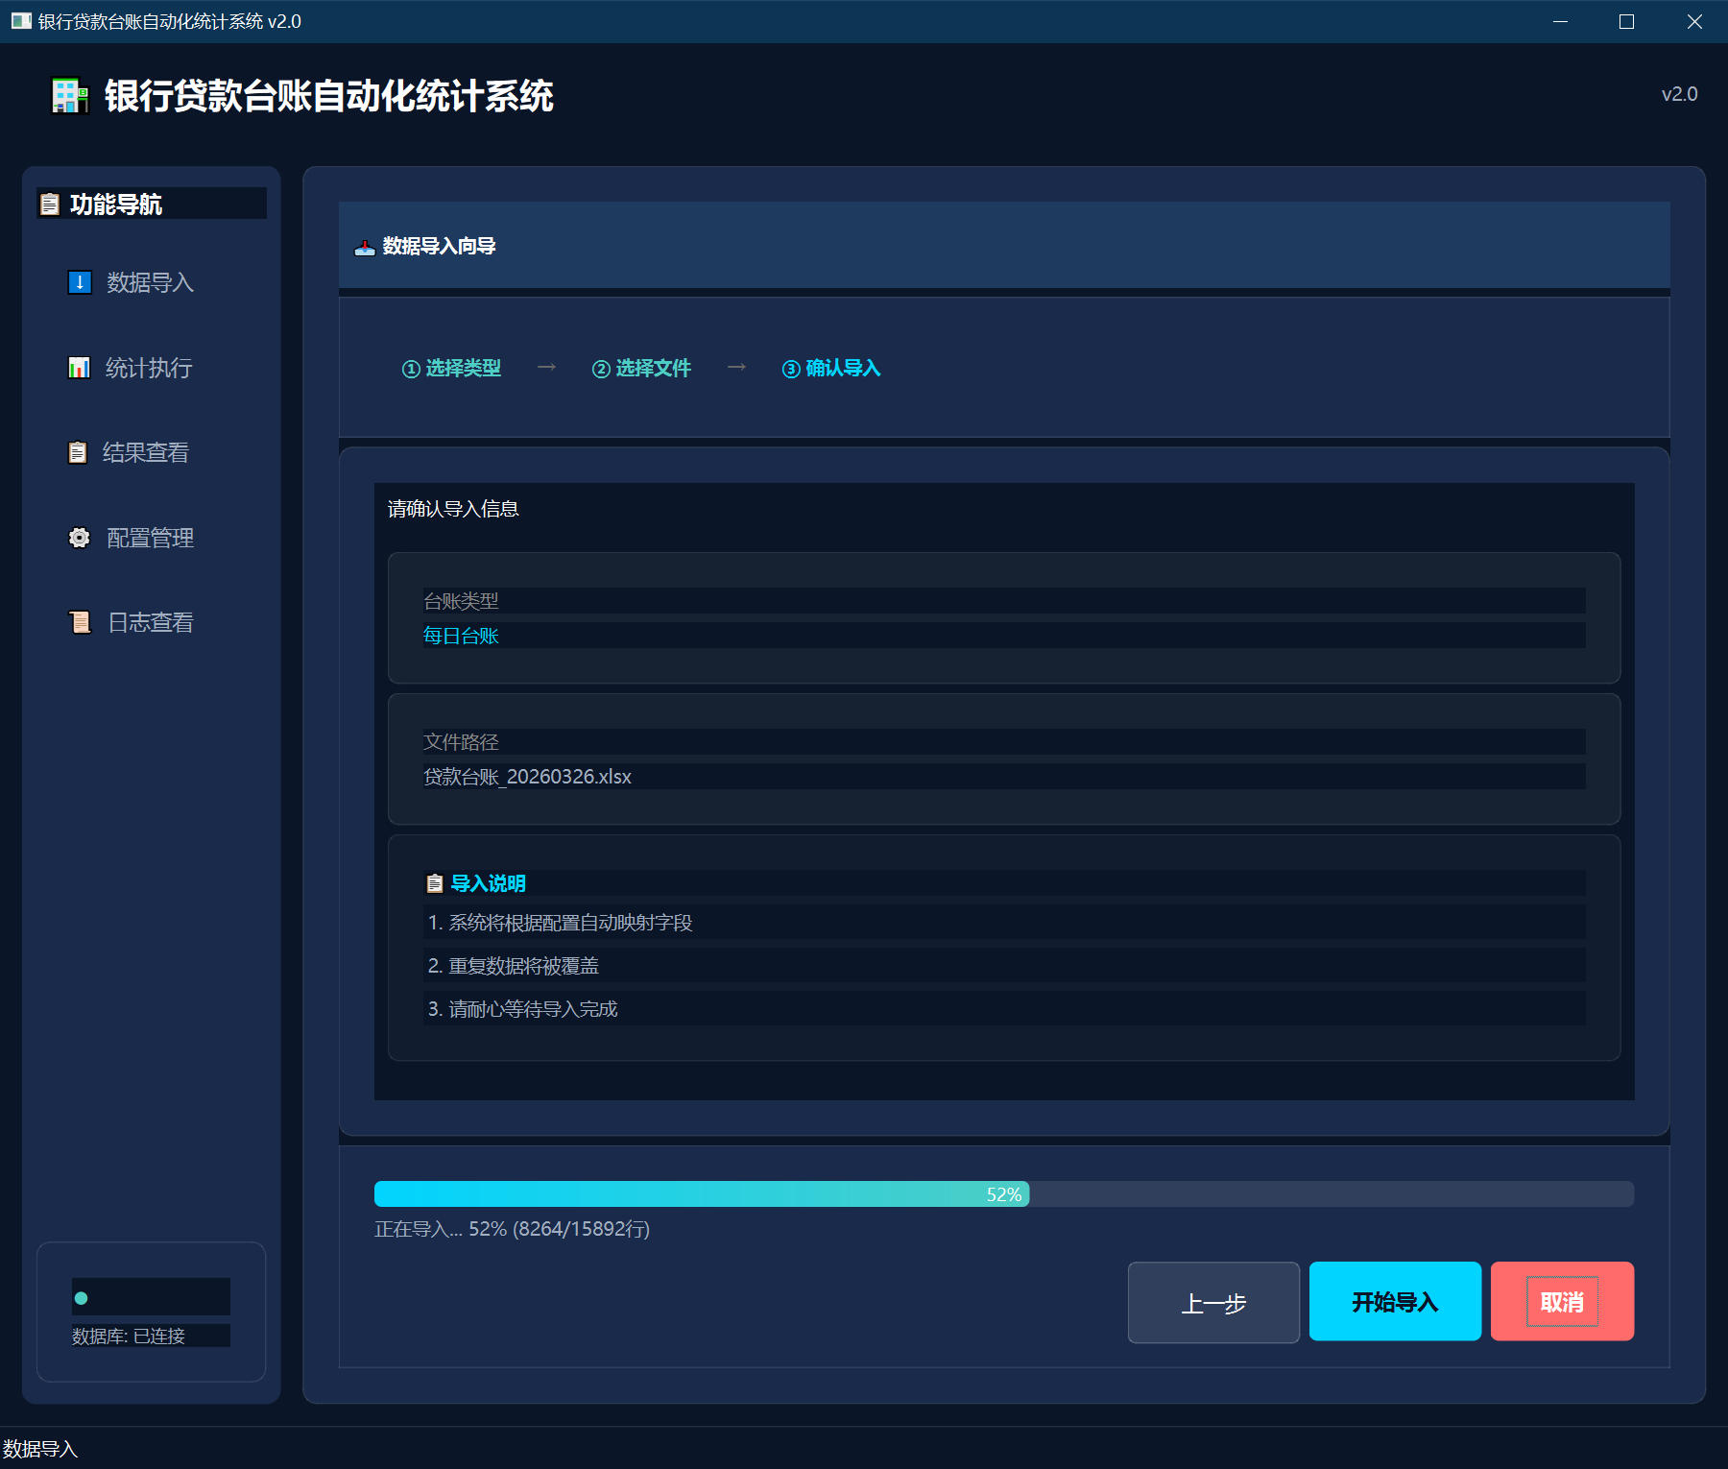Screen dimensions: 1728x1469
Task: Go back with the 上一步 button
Action: [1213, 1303]
